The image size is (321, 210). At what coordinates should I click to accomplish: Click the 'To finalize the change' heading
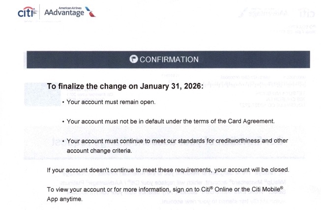pyautogui.click(x=88, y=86)
